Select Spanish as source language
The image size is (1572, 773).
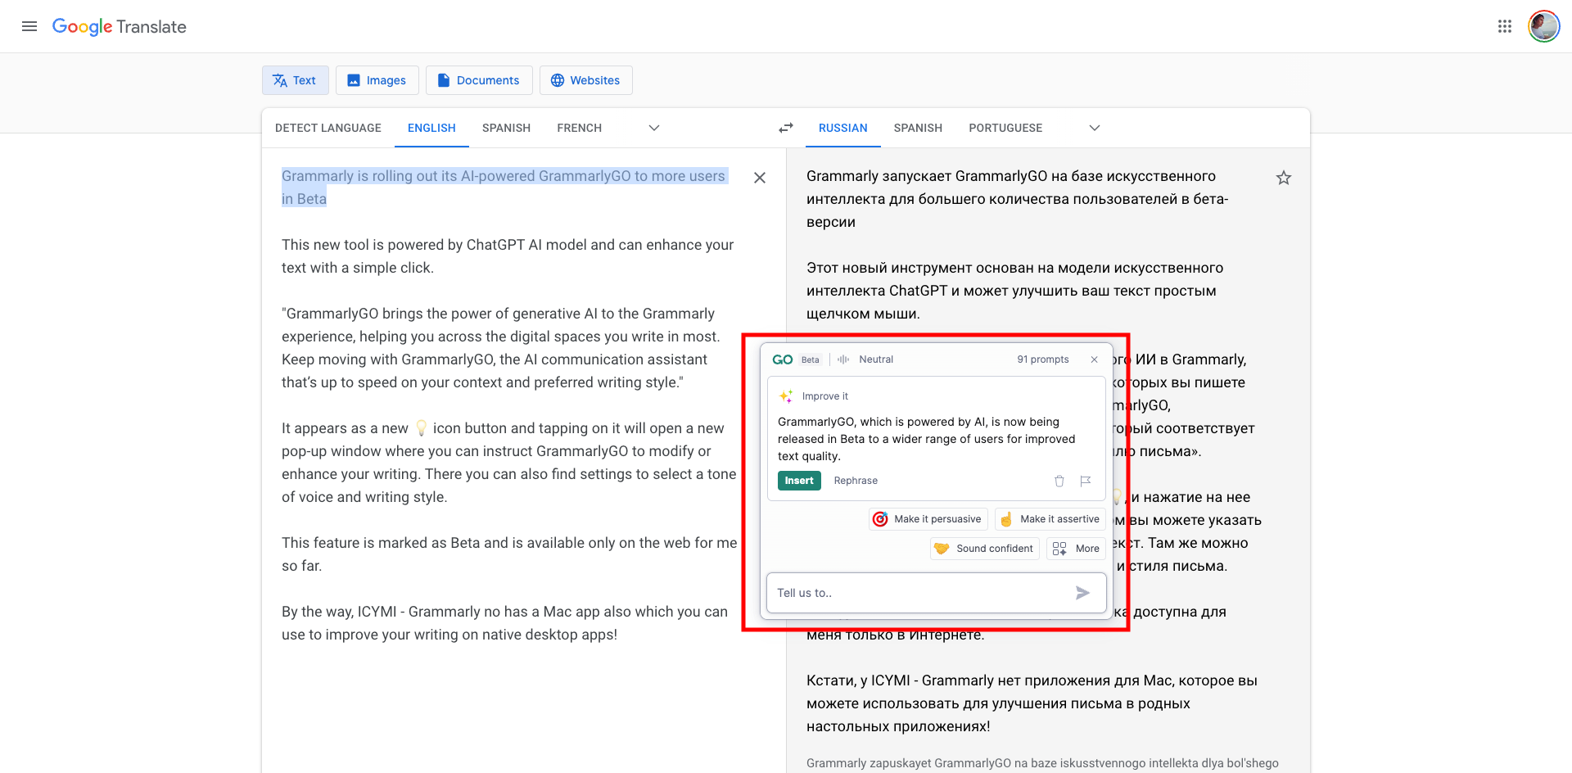[x=506, y=128]
